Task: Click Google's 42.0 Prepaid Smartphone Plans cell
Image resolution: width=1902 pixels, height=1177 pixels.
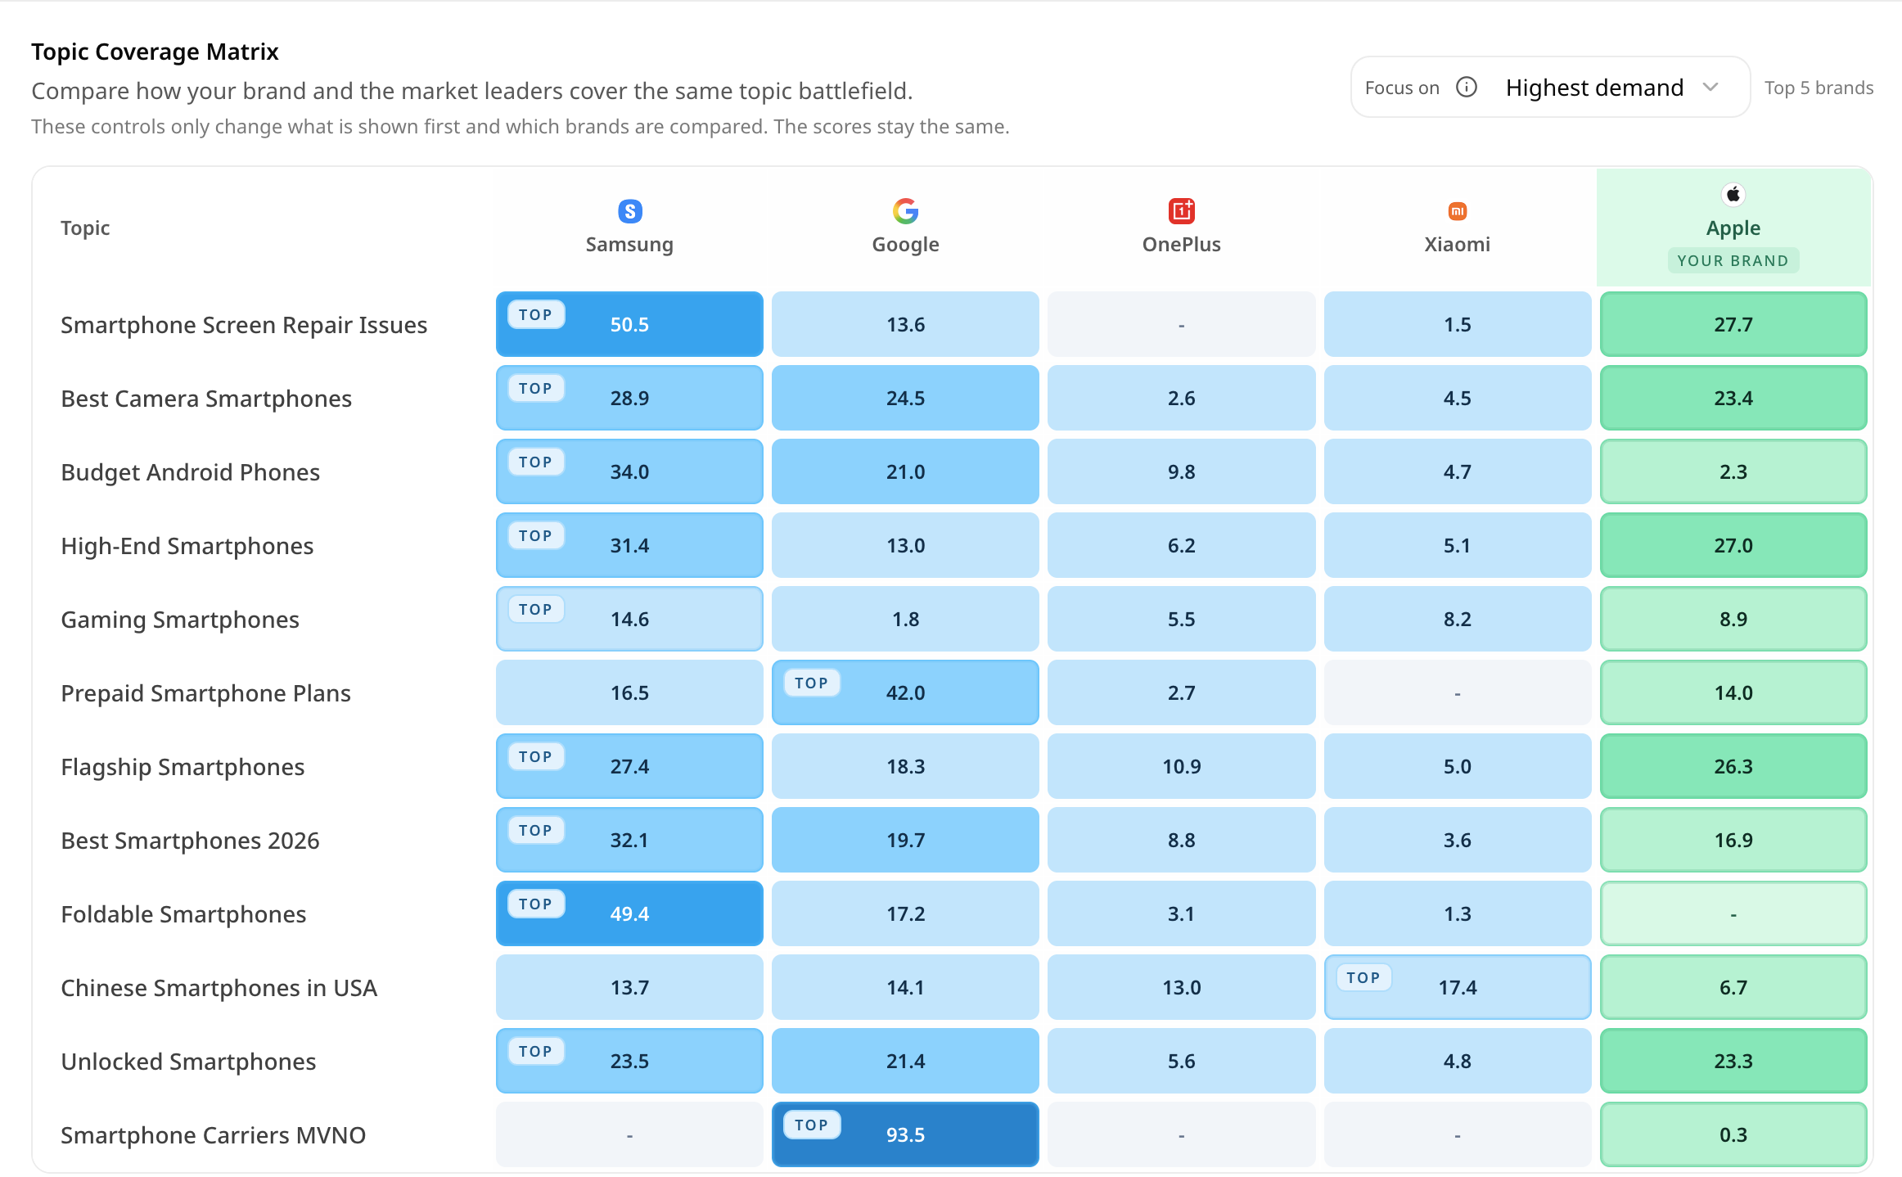Action: [905, 692]
